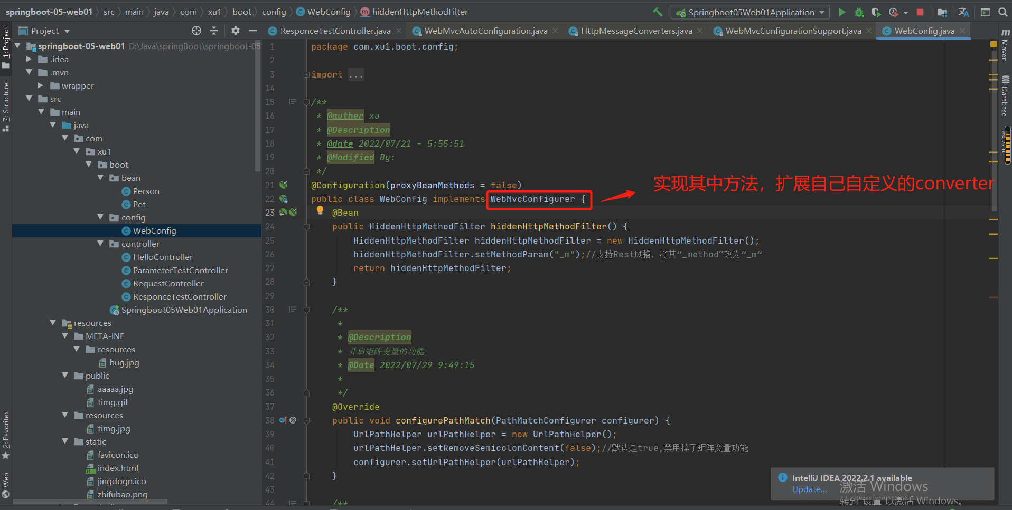
Task: Click the Update... link in the notification
Action: coord(809,489)
